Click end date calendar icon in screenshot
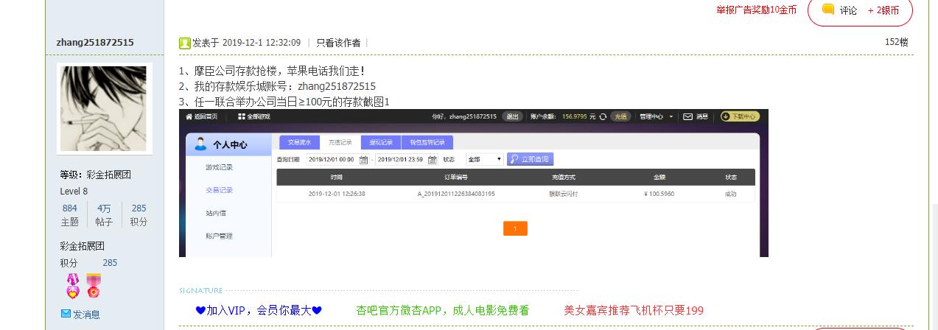Viewport: 938px width, 330px height. pos(433,159)
